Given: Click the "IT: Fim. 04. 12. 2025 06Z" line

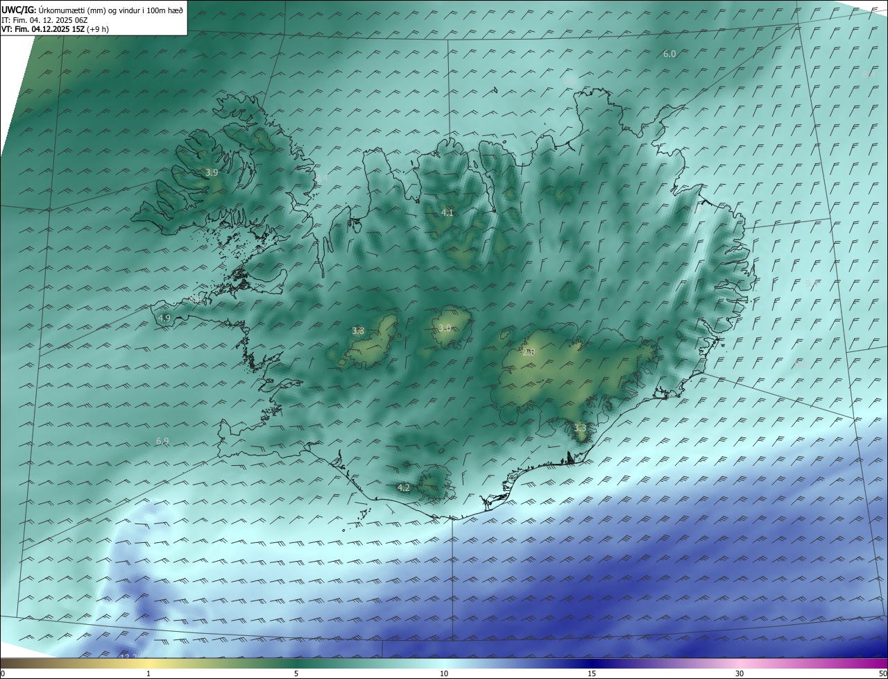Looking at the screenshot, I should click(x=44, y=20).
